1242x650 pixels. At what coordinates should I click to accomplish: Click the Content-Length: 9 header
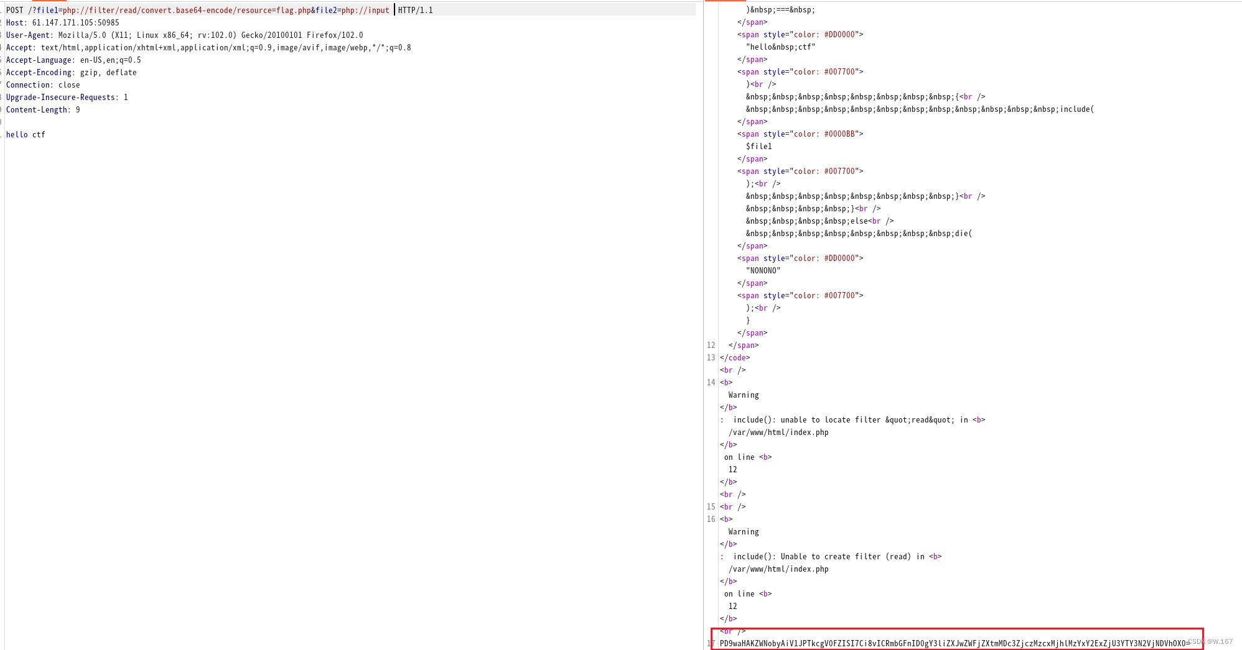click(44, 109)
